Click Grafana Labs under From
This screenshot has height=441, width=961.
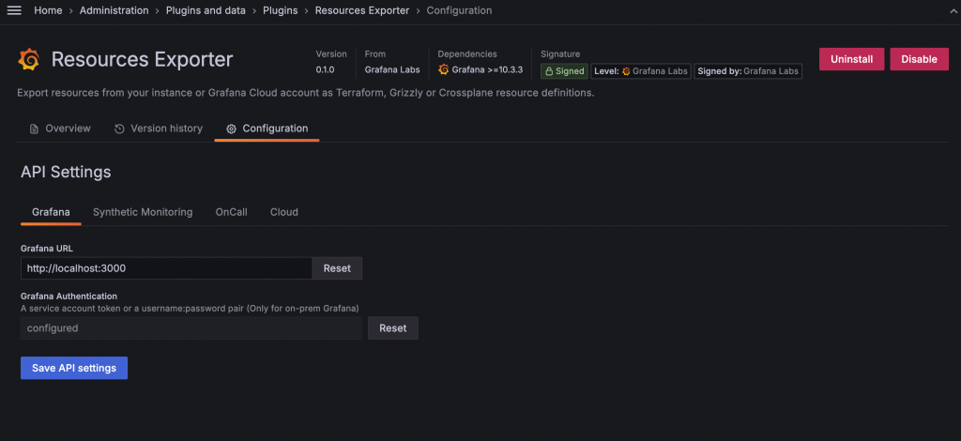(392, 69)
